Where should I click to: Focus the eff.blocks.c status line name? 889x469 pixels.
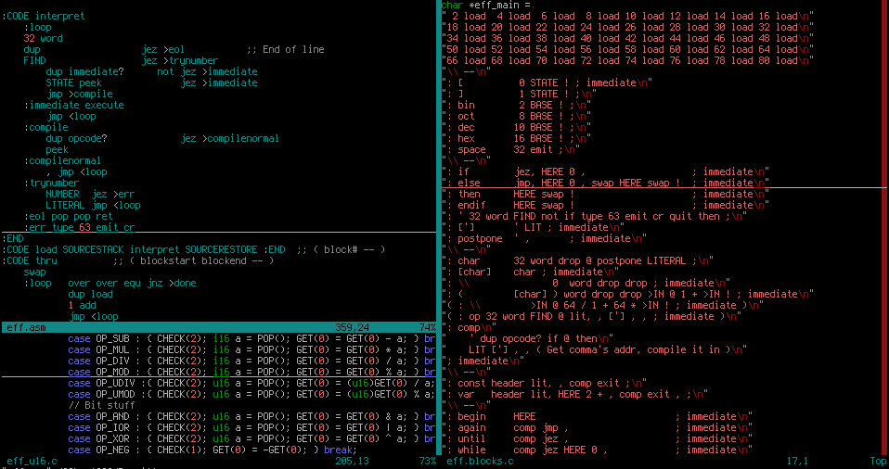click(x=480, y=461)
